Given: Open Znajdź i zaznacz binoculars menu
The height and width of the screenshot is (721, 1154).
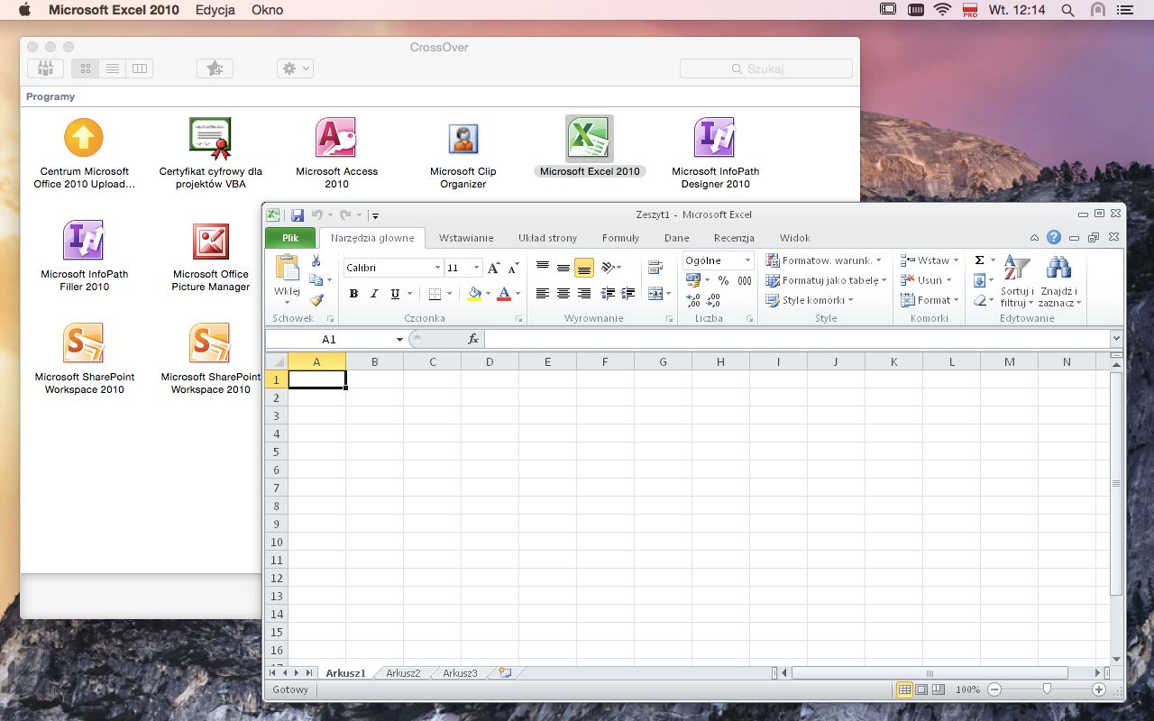Looking at the screenshot, I should 1059,281.
